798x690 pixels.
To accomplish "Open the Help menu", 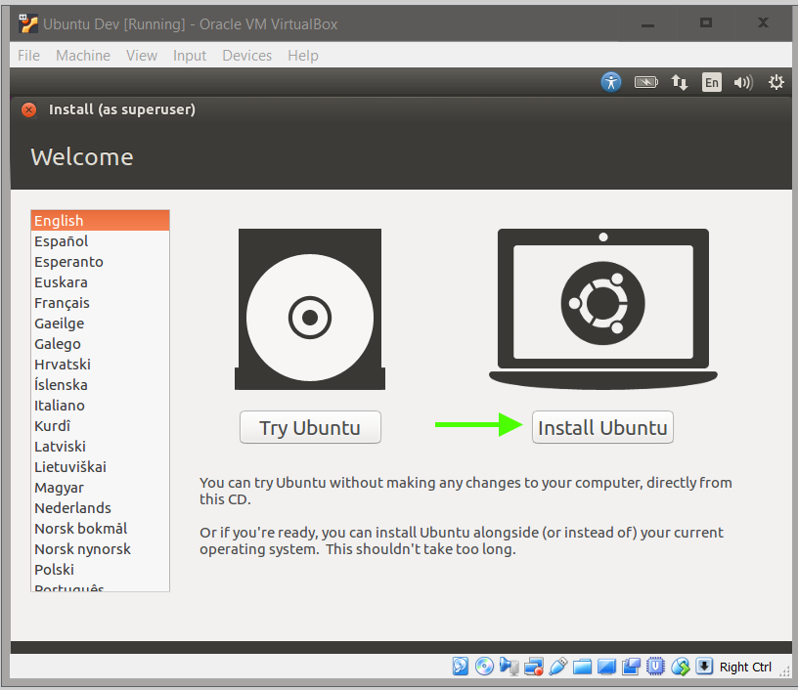I will [303, 56].
